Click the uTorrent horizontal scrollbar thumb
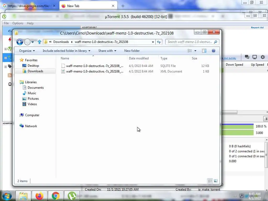Viewport: 268px width, 201px height. [229, 112]
